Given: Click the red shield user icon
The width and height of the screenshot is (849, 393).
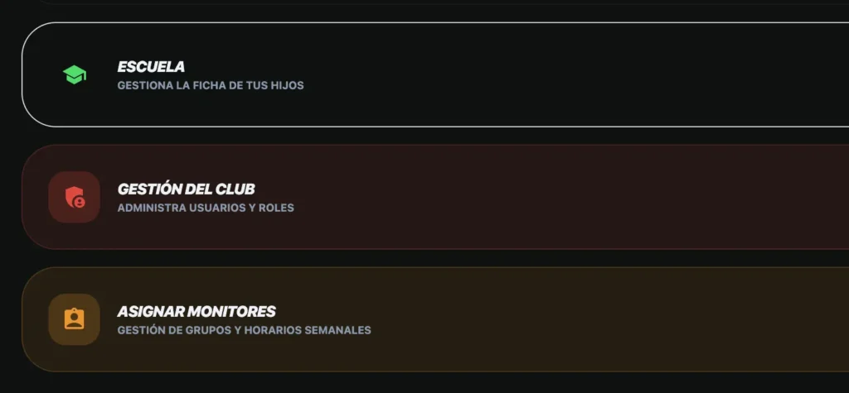Looking at the screenshot, I should click(x=75, y=197).
